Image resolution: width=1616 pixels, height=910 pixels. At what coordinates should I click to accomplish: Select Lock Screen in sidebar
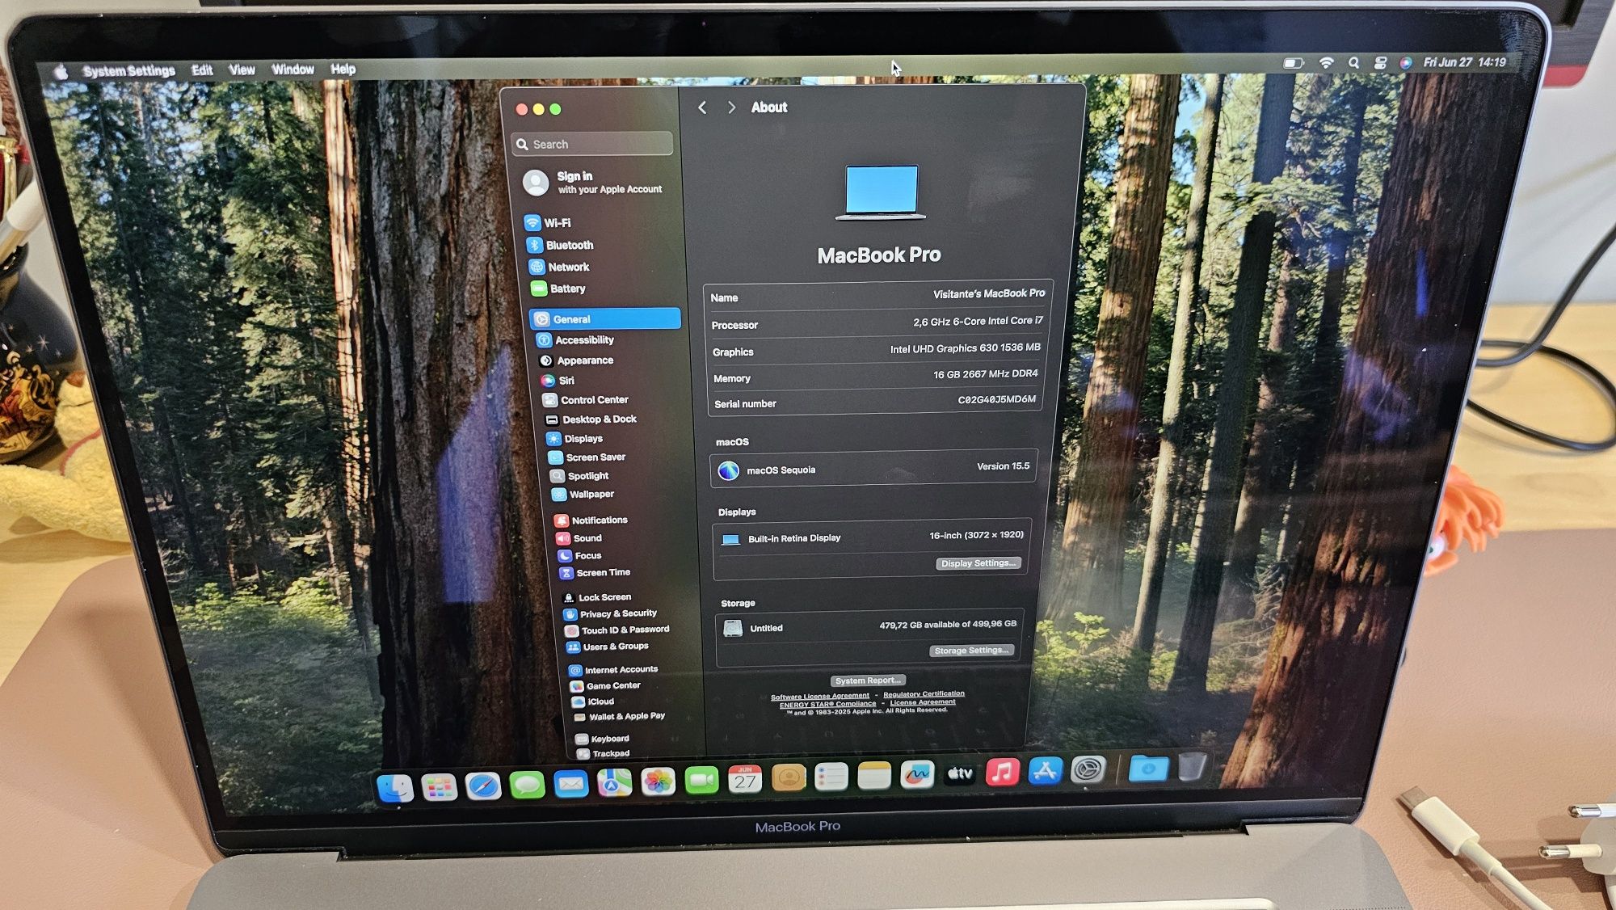(x=598, y=597)
